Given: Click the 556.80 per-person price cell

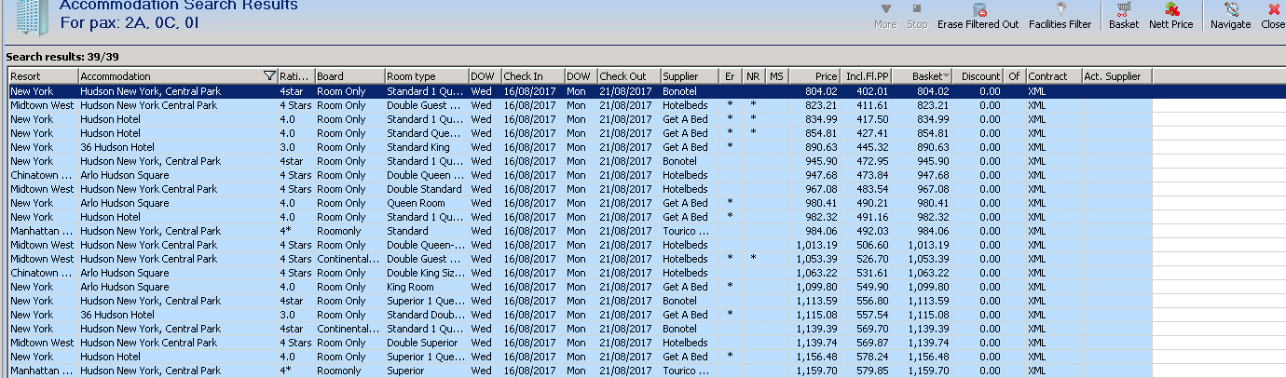Looking at the screenshot, I should (867, 301).
